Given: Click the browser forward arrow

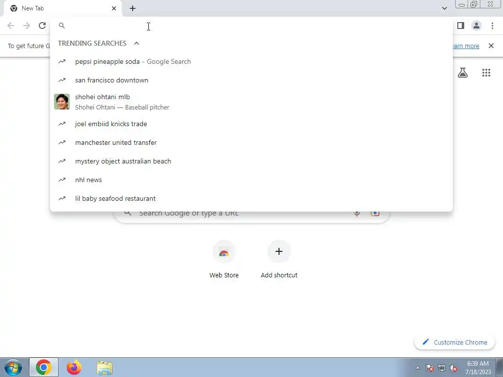Looking at the screenshot, I should click(x=27, y=26).
